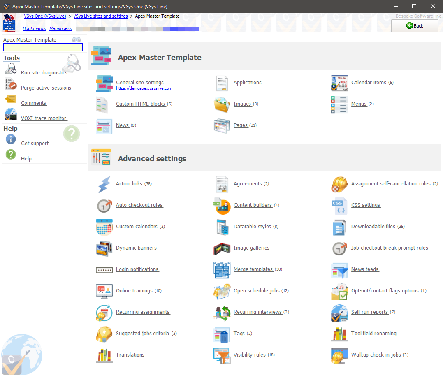Click the Visibility rules funnel icon
The width and height of the screenshot is (443, 380).
click(222, 355)
